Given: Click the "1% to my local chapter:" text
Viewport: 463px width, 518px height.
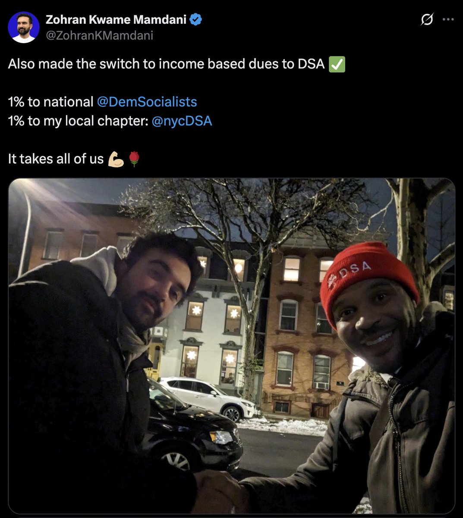Looking at the screenshot, I should click(78, 121).
